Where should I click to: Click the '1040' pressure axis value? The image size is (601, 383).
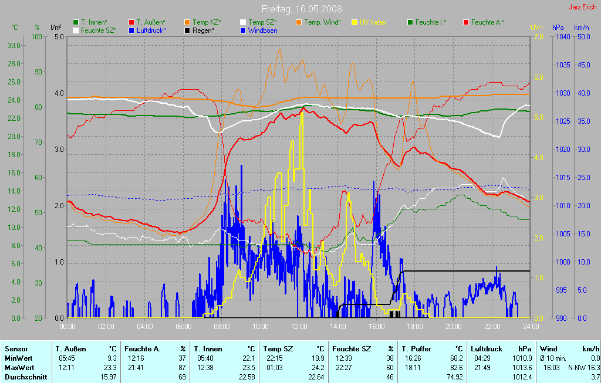coord(563,37)
